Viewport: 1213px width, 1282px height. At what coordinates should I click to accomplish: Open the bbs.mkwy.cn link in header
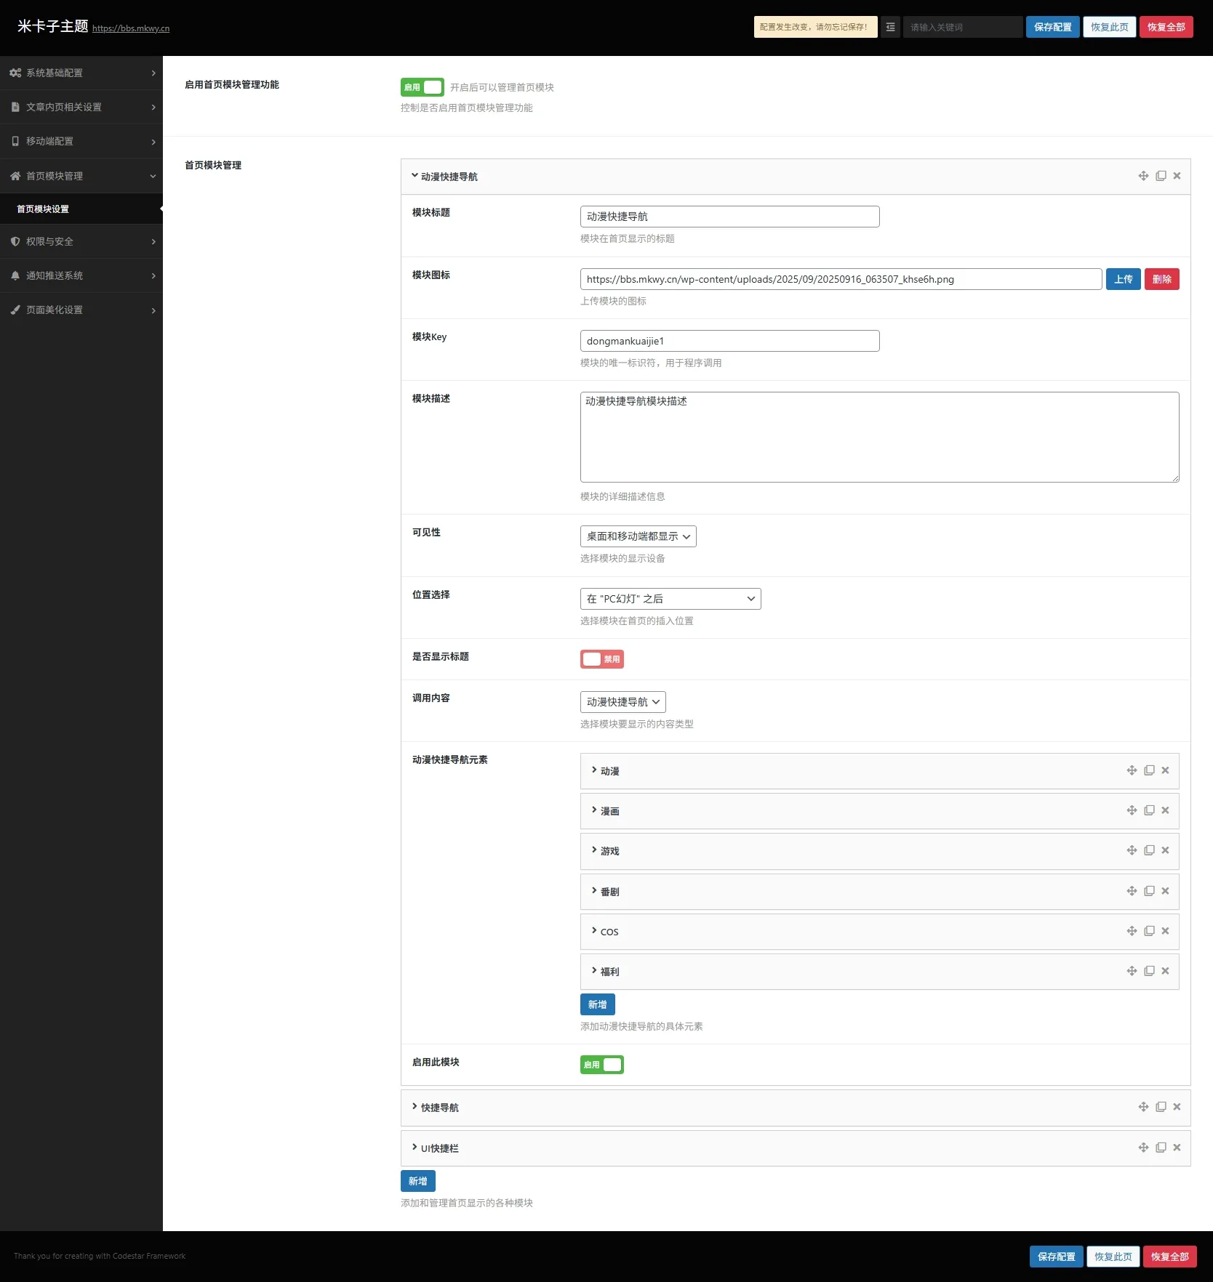(131, 28)
